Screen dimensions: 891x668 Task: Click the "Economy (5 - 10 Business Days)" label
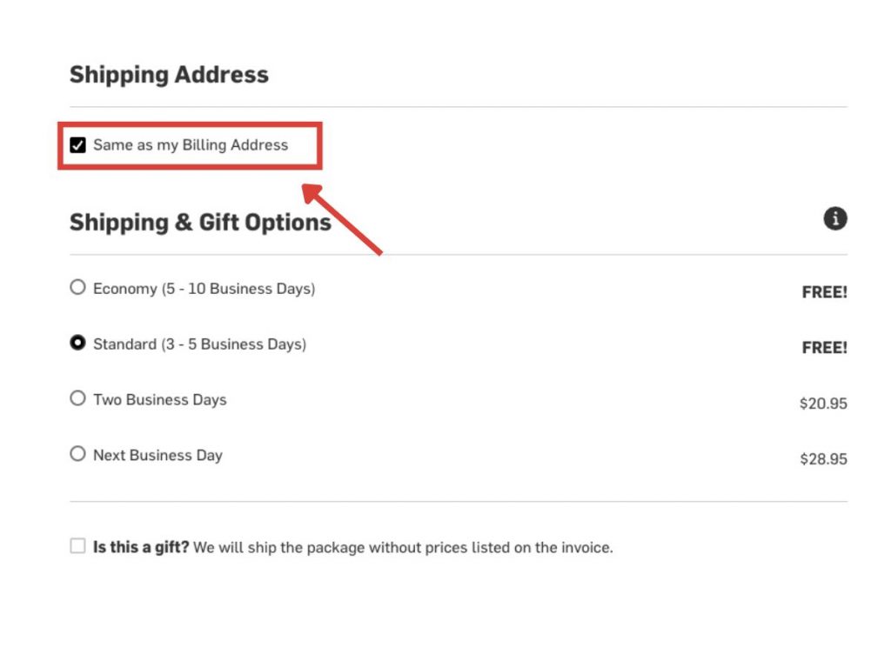pyautogui.click(x=204, y=288)
